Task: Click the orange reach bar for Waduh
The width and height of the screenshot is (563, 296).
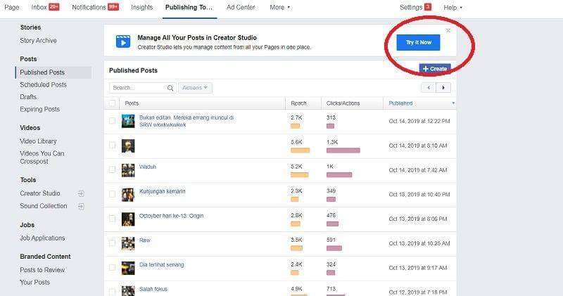Action: coord(300,175)
